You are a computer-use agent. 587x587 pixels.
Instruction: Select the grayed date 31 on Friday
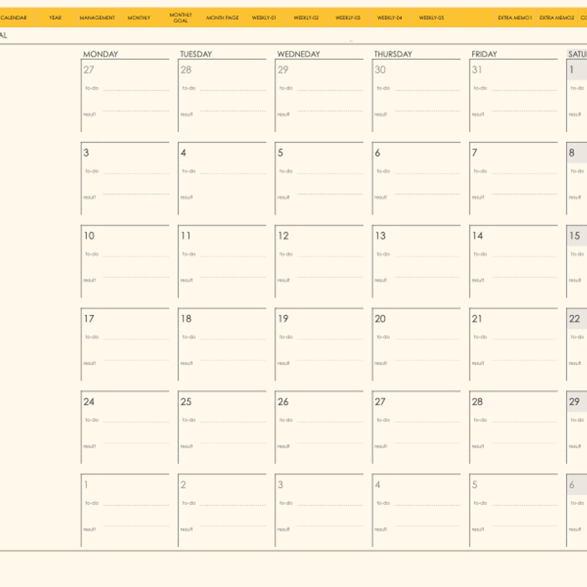[477, 70]
